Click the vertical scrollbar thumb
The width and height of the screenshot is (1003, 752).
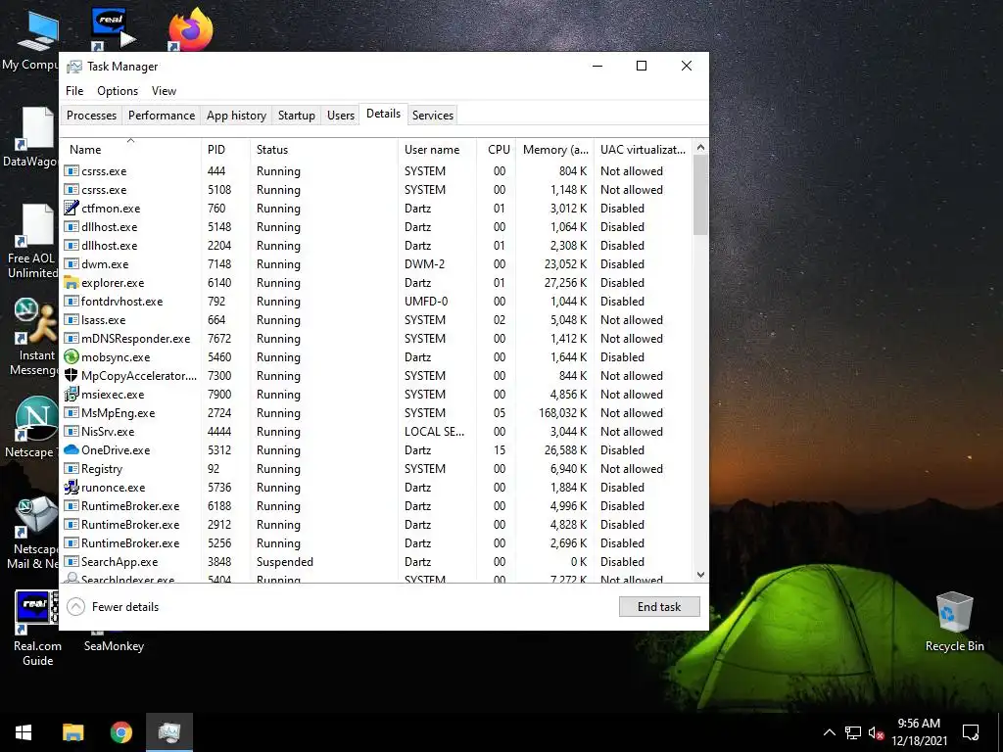point(700,195)
